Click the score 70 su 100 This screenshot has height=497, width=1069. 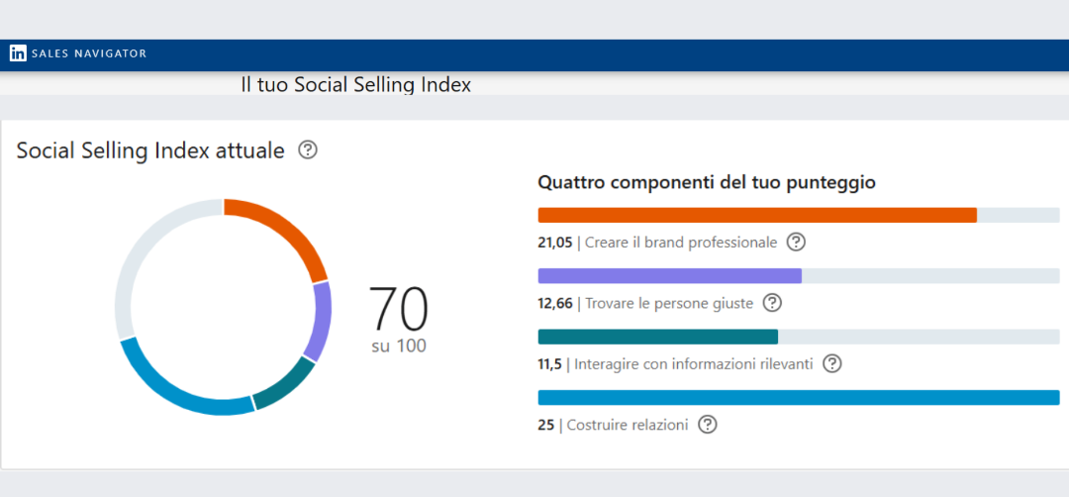[399, 317]
